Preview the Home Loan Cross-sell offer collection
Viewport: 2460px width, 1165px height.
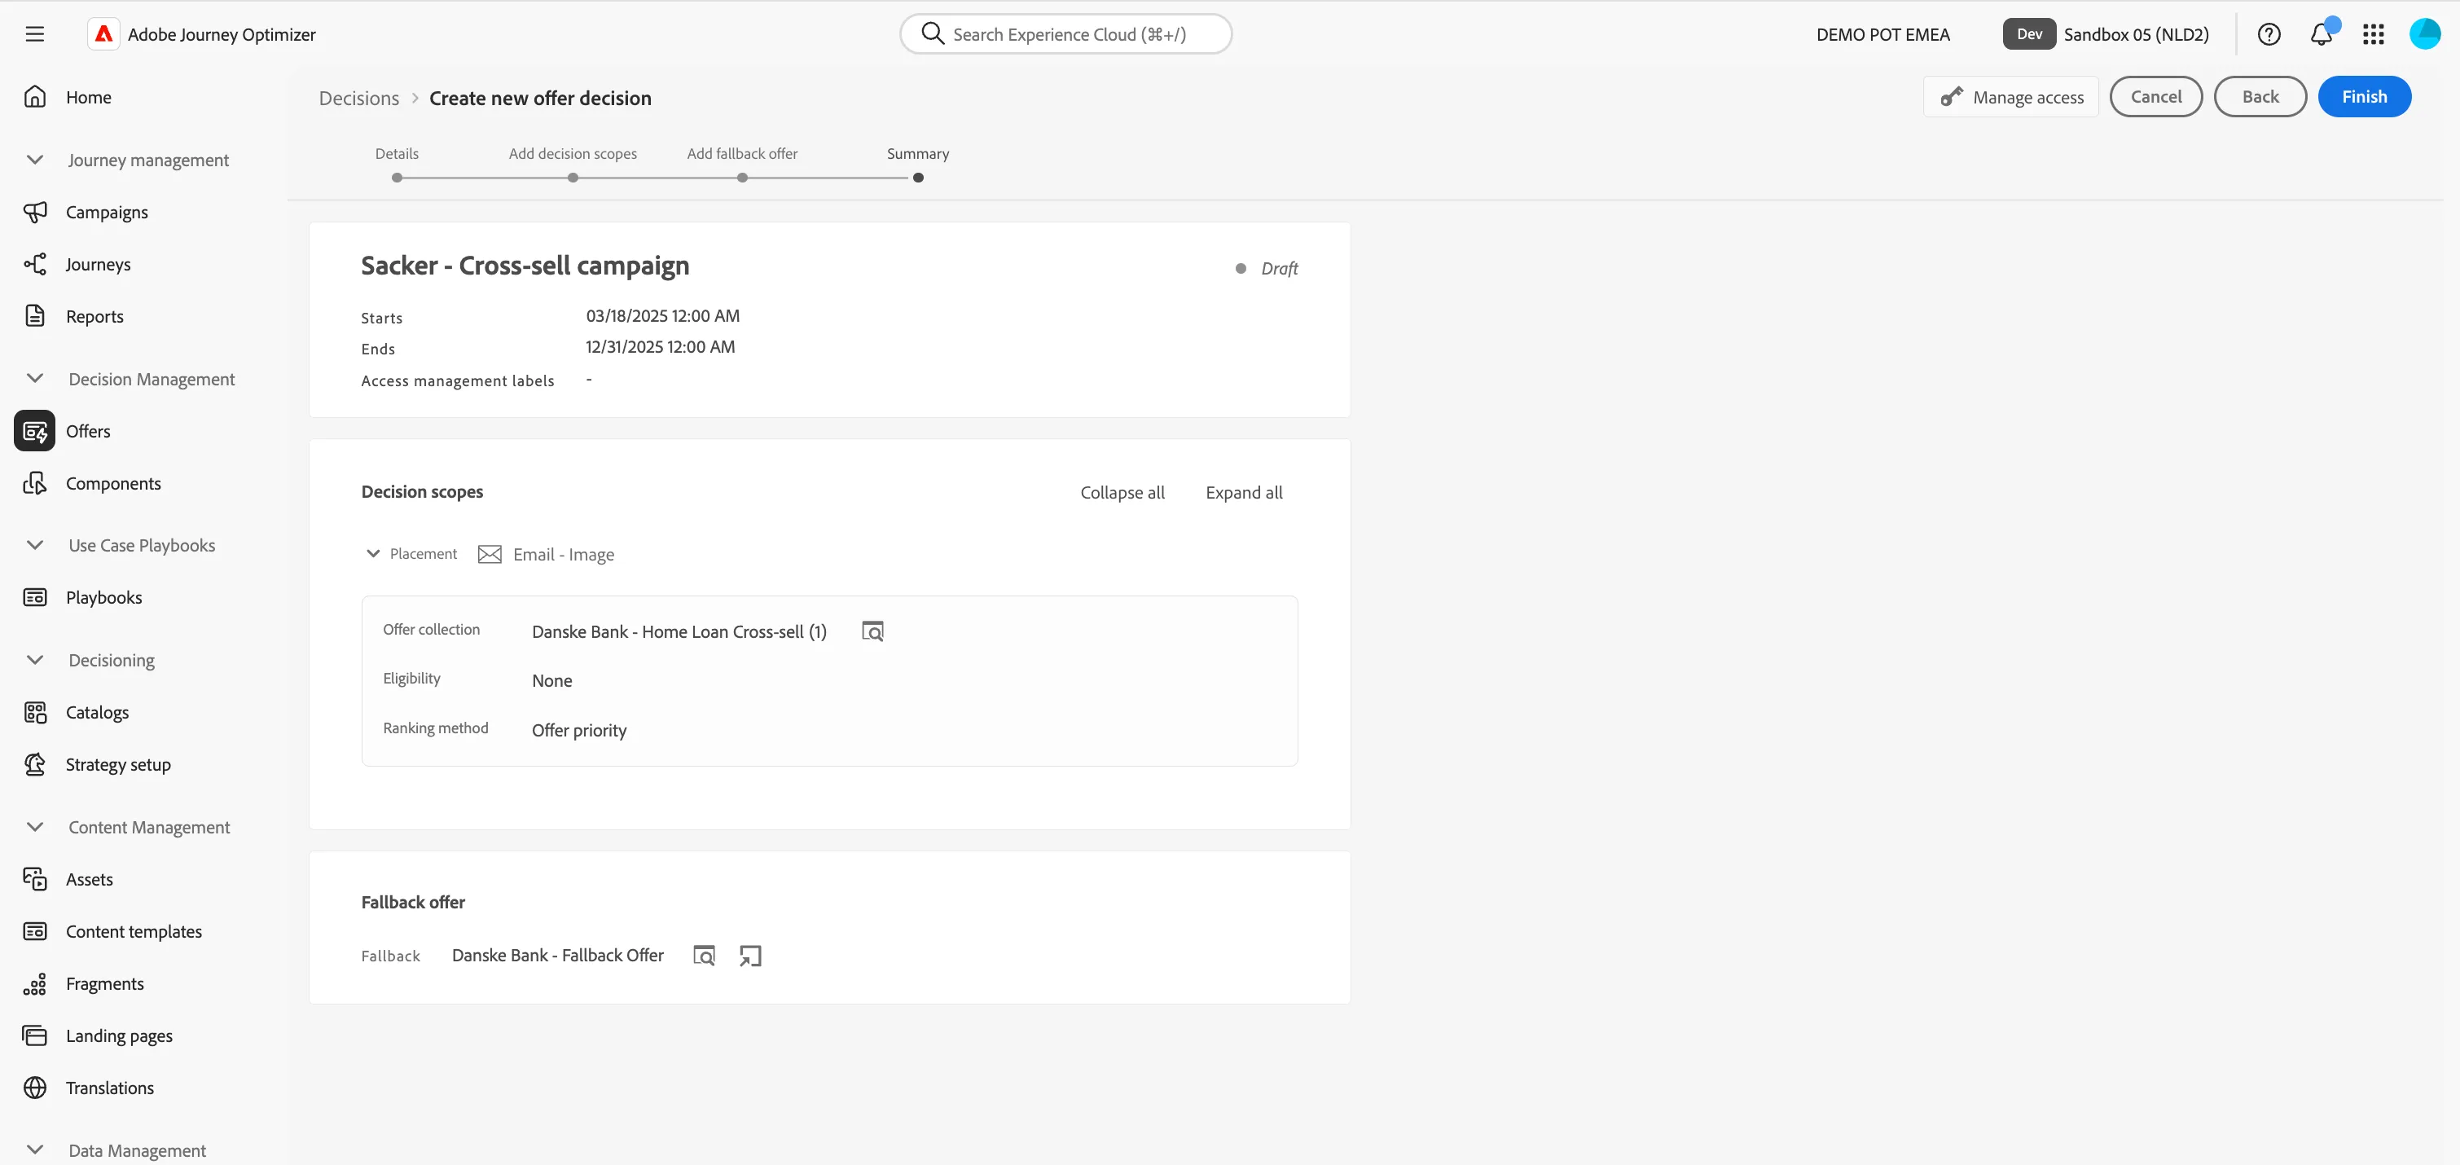[x=873, y=631]
